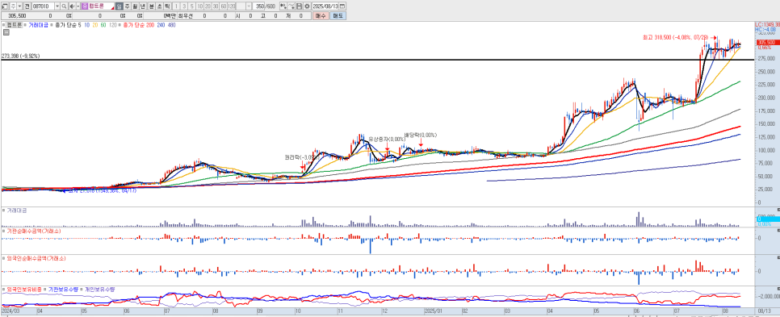Click the indicator add icon beside save

291,6
